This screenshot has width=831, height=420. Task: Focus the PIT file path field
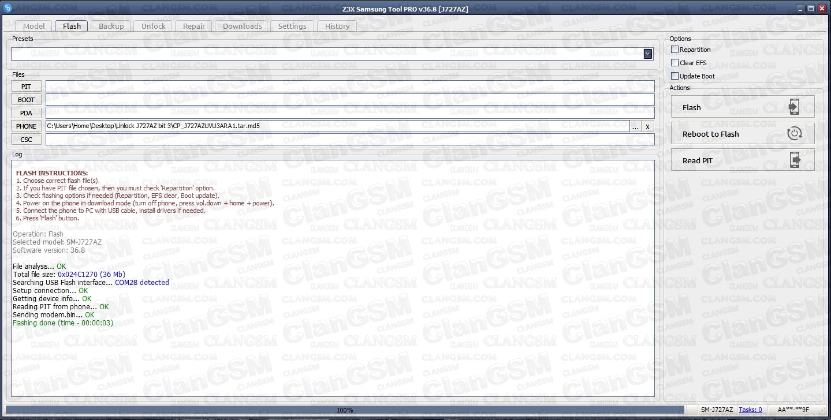[350, 87]
